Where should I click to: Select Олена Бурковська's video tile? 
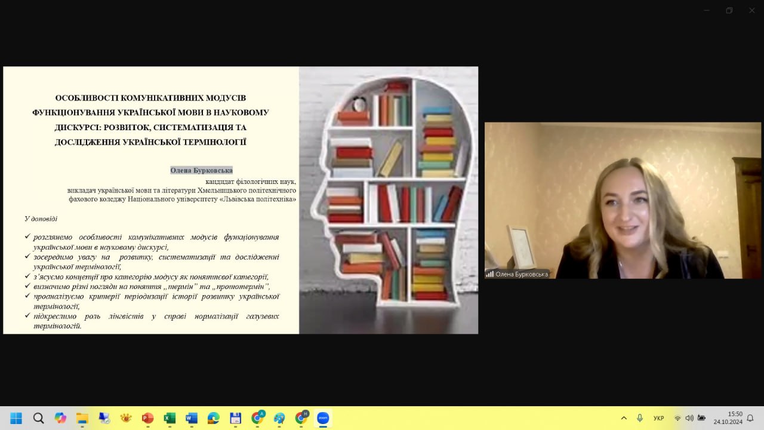pos(623,201)
